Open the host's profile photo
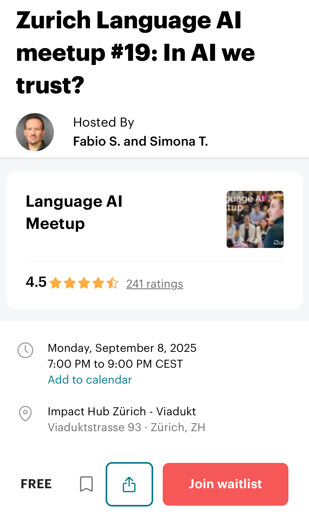 point(35,132)
